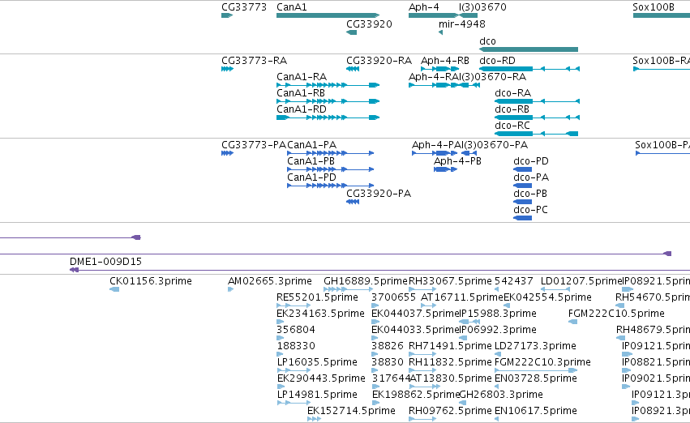Select the AM02665.3prime EST label
Screen dimensions: 690x423
[270, 280]
